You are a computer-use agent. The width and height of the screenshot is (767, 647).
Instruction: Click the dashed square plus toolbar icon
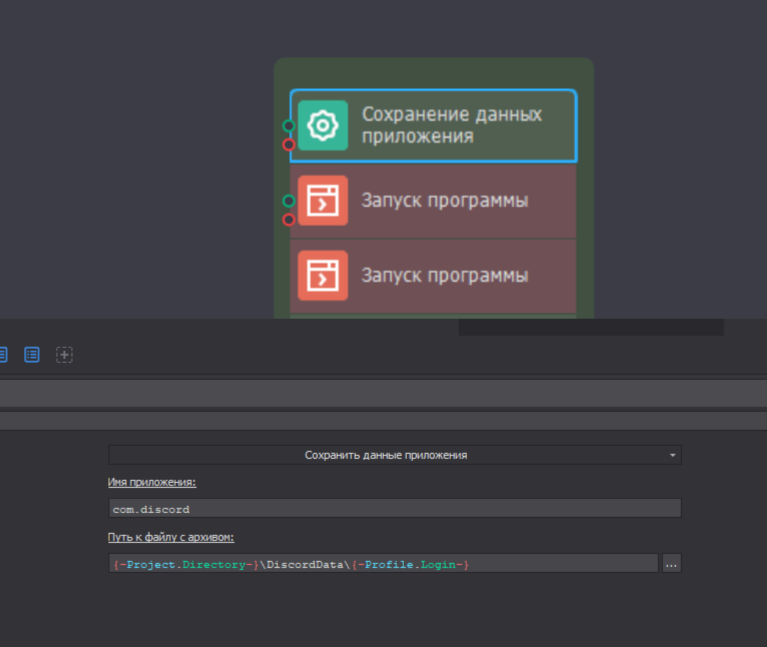point(64,355)
